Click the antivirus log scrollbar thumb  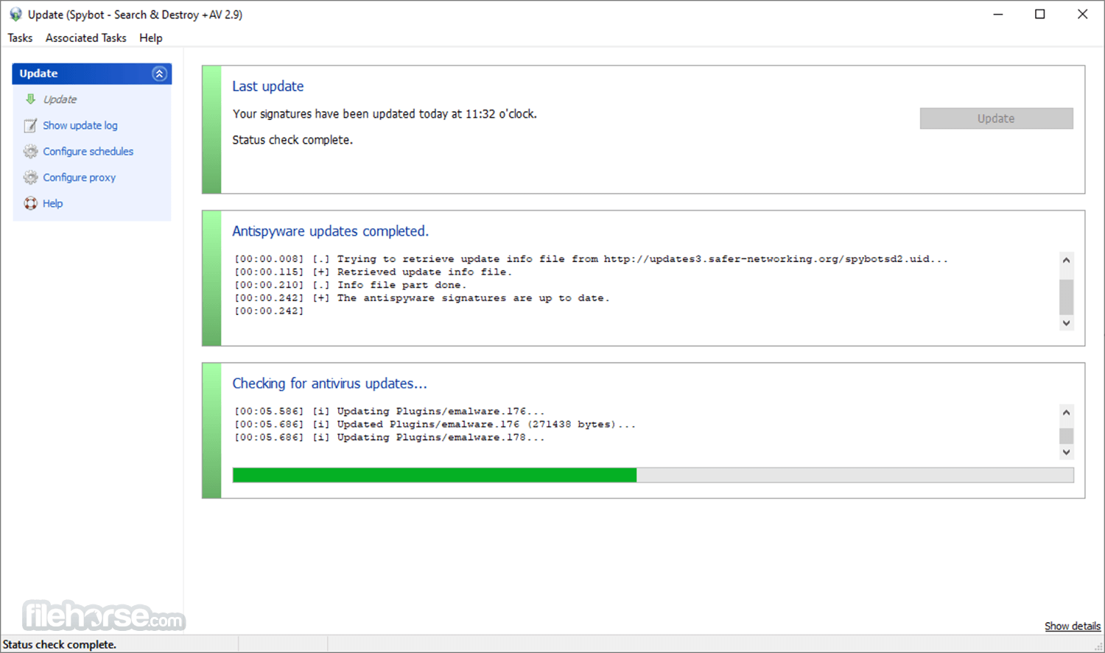pyautogui.click(x=1066, y=436)
